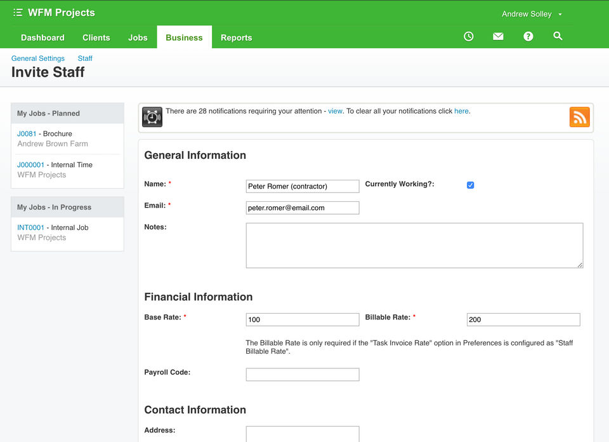Click the view notifications link
The width and height of the screenshot is (609, 442).
coord(335,111)
